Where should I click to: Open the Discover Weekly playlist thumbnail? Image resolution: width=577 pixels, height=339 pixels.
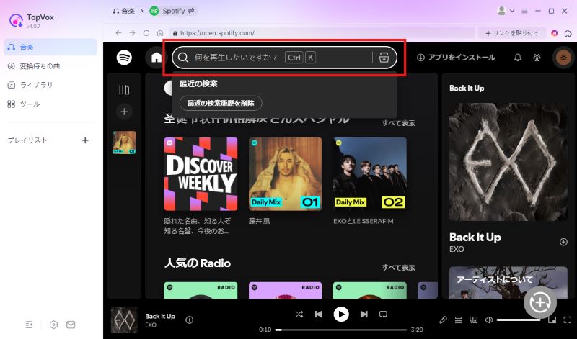click(x=201, y=174)
